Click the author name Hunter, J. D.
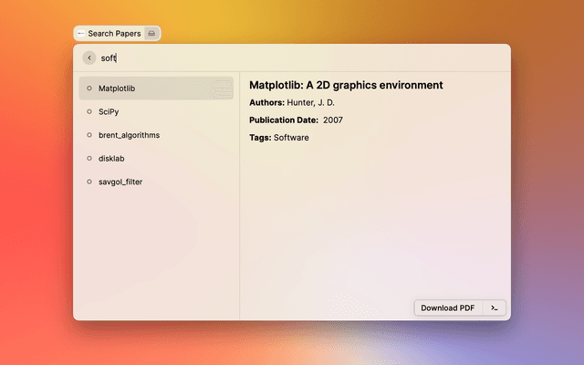Viewport: 584px width, 365px height. tap(311, 102)
